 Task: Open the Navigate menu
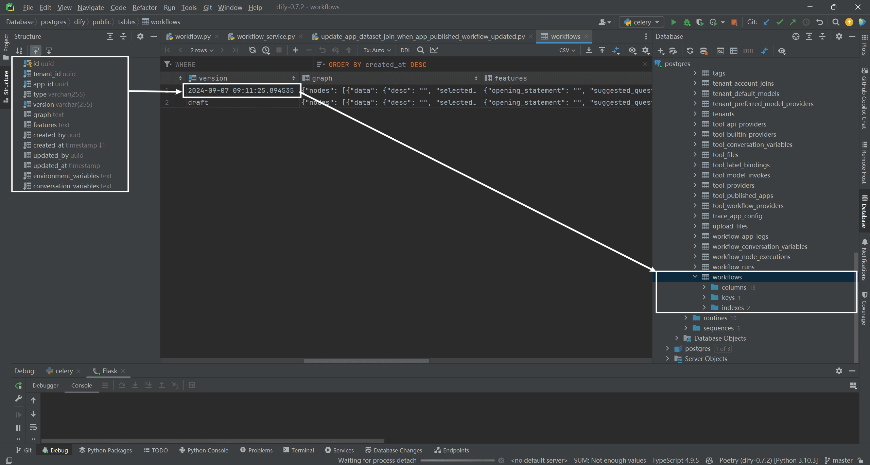(x=91, y=7)
